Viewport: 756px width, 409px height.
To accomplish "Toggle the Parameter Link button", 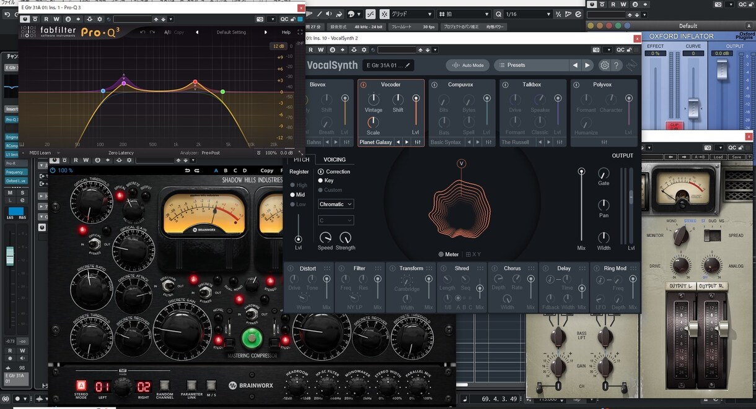I will pyautogui.click(x=192, y=385).
